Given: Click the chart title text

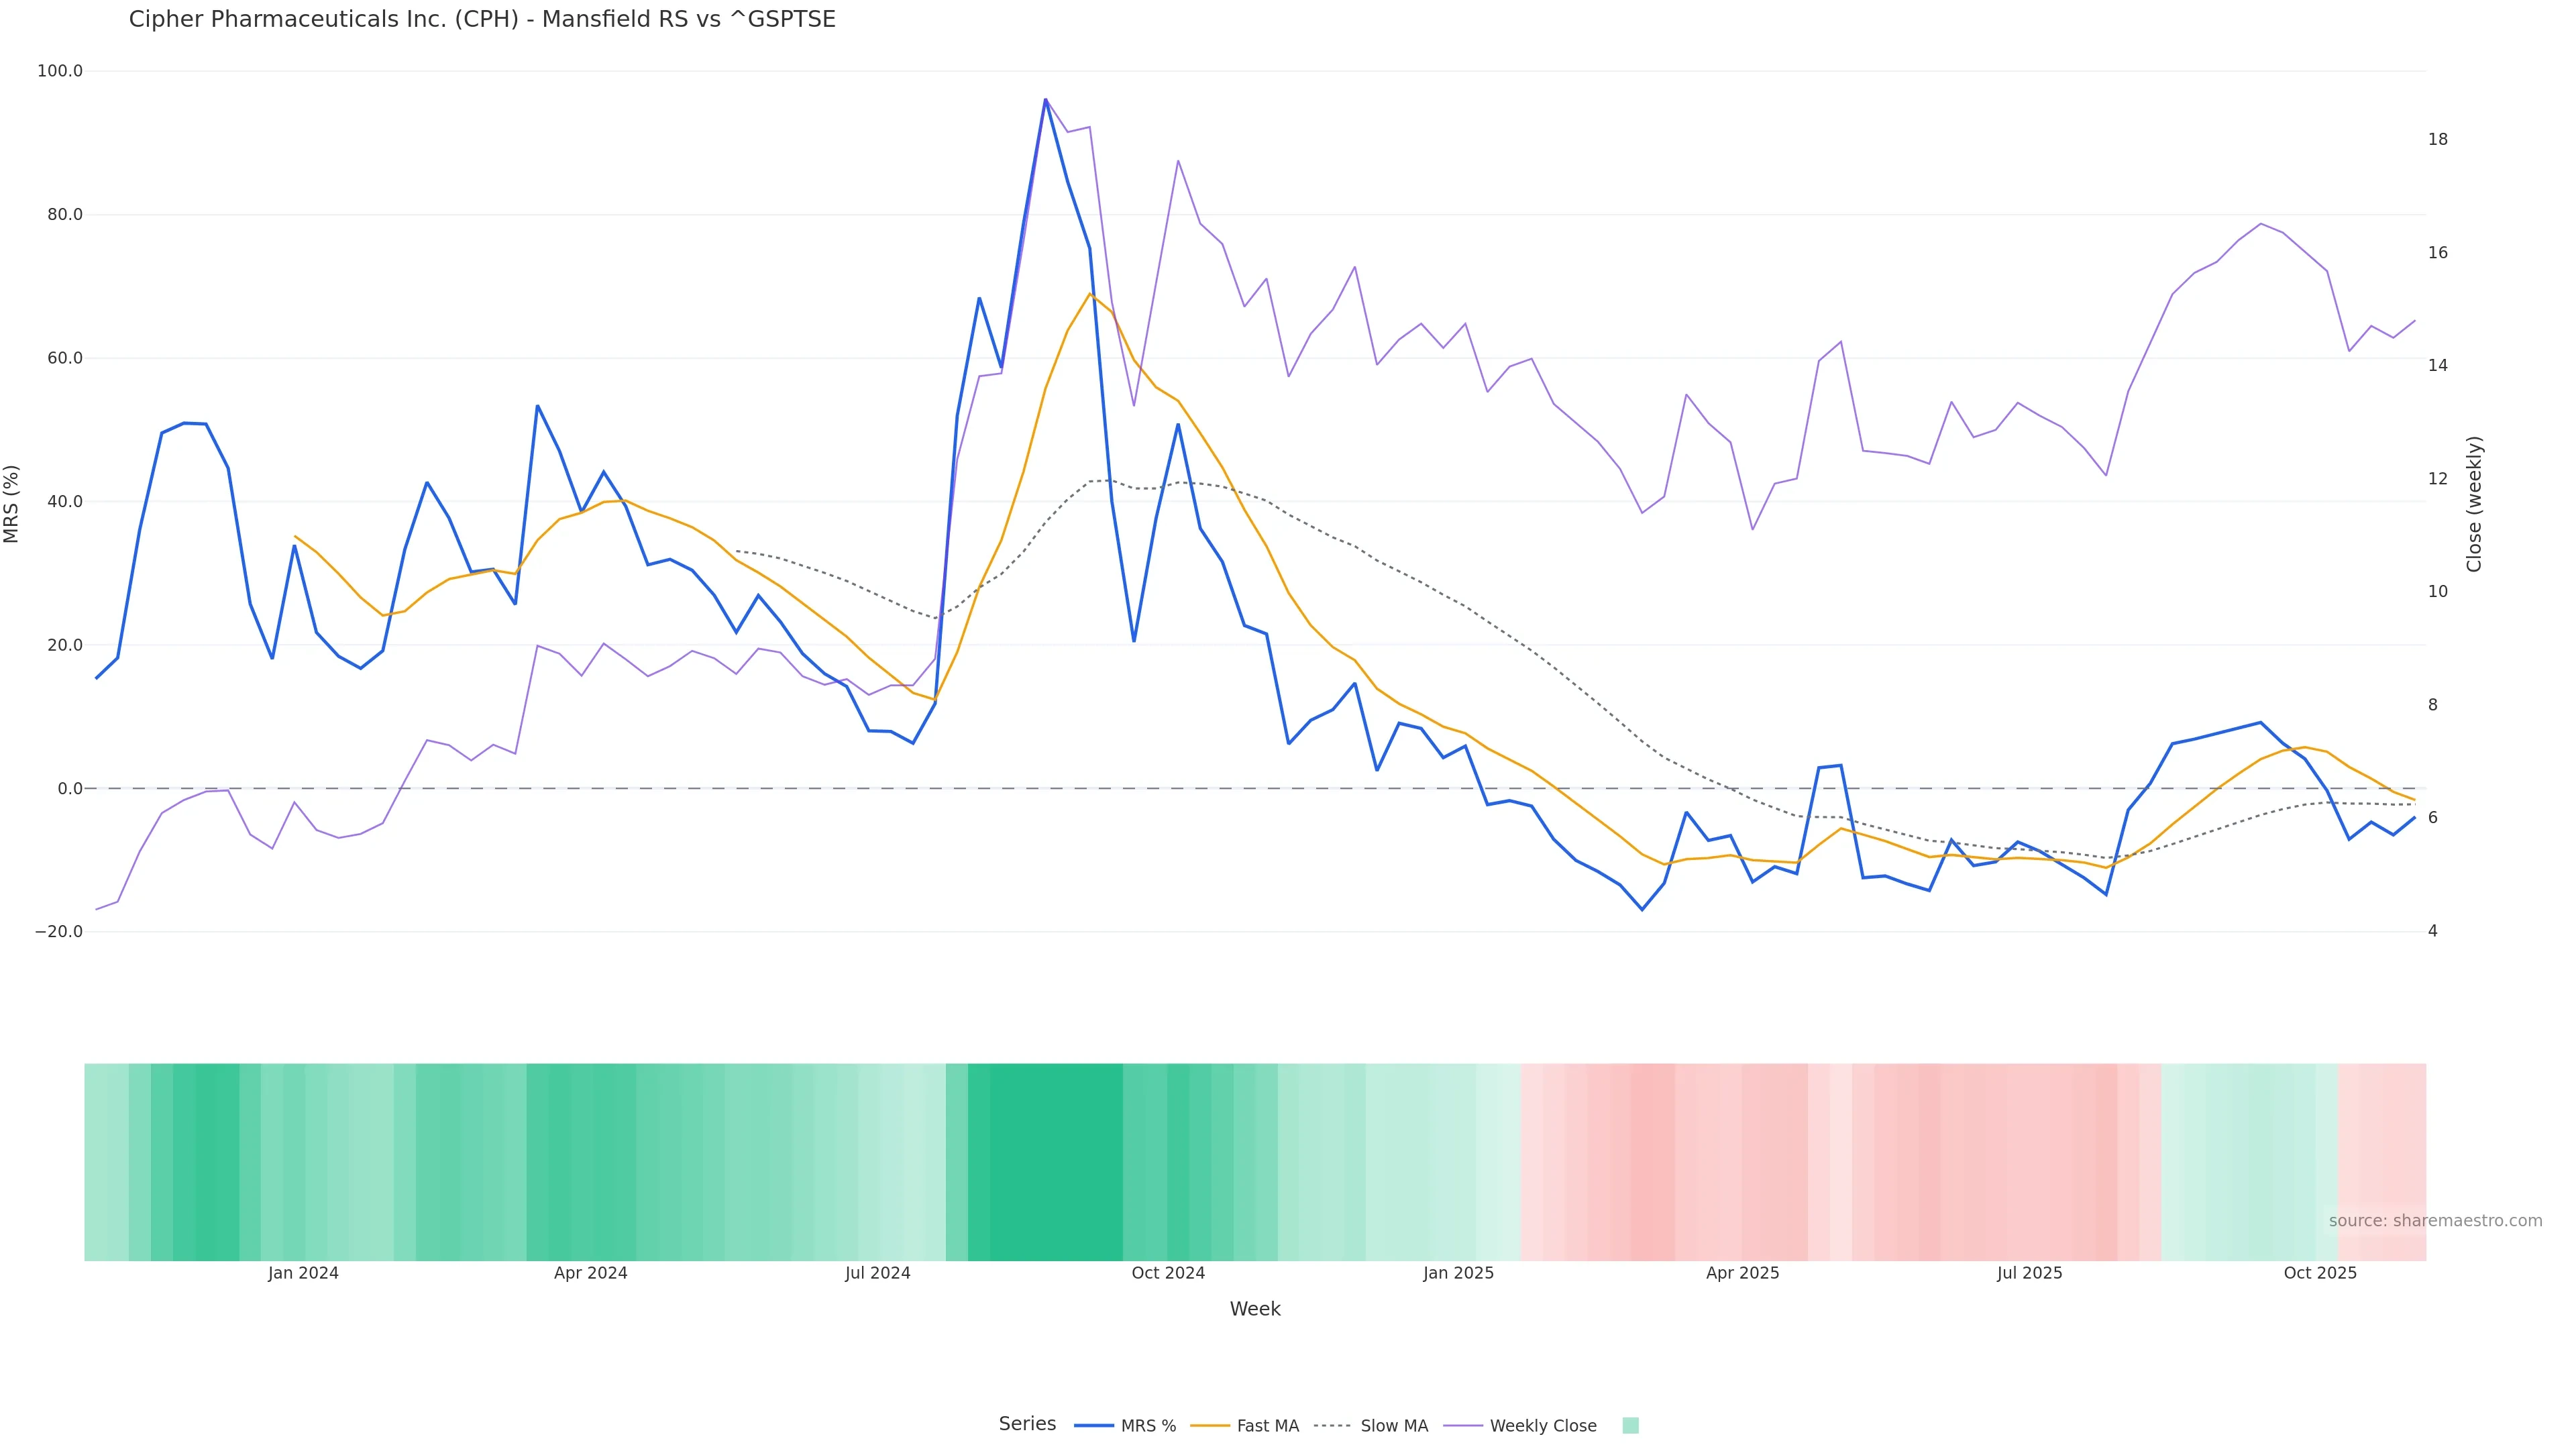Looking at the screenshot, I should click(482, 19).
